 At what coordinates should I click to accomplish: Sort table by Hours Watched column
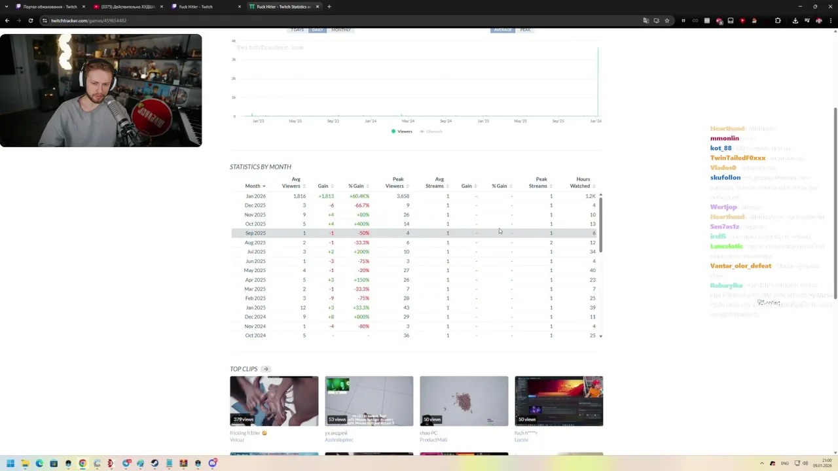pos(582,183)
